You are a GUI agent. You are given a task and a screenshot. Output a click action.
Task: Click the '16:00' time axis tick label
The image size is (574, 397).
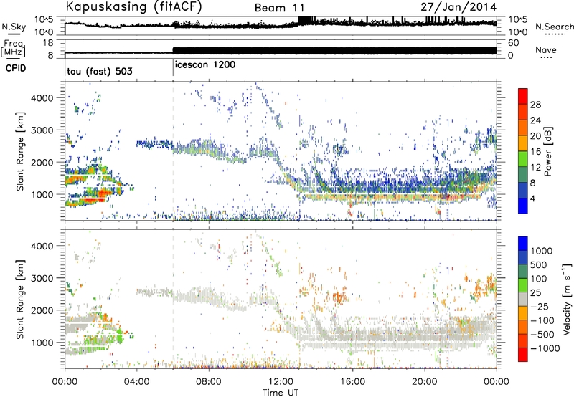[x=352, y=382]
